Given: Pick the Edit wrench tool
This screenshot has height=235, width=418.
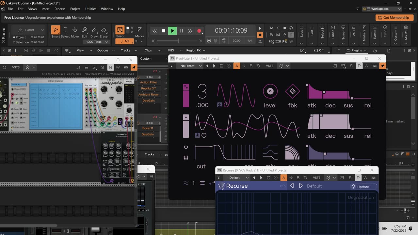Looking at the screenshot, I should coord(84,30).
